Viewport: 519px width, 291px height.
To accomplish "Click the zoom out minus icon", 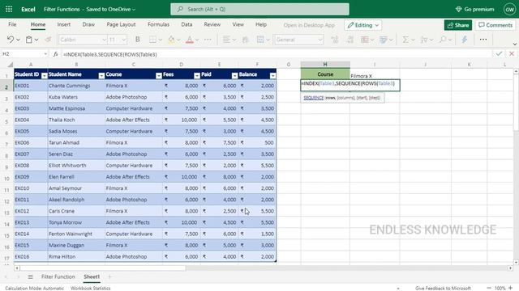I will click(x=489, y=288).
